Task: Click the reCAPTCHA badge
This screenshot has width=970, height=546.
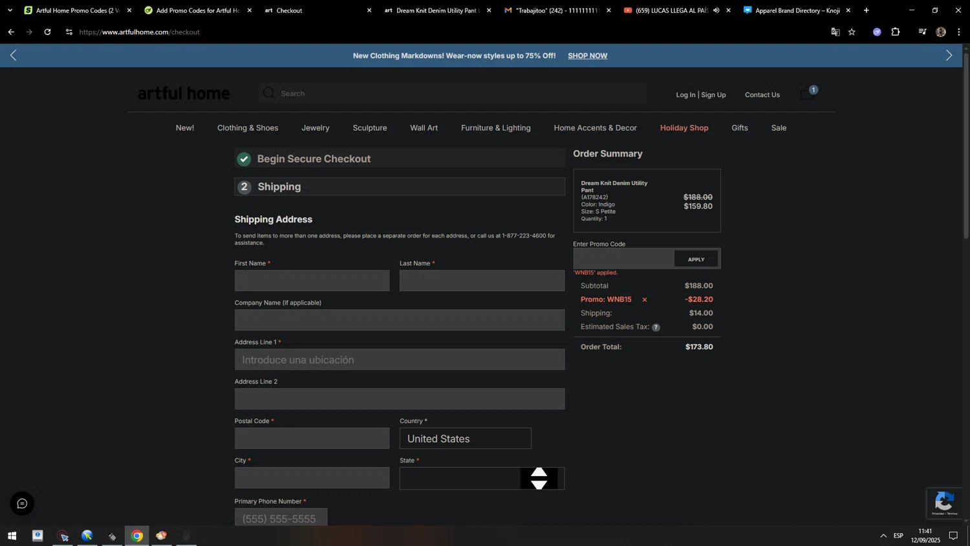Action: coord(944,503)
